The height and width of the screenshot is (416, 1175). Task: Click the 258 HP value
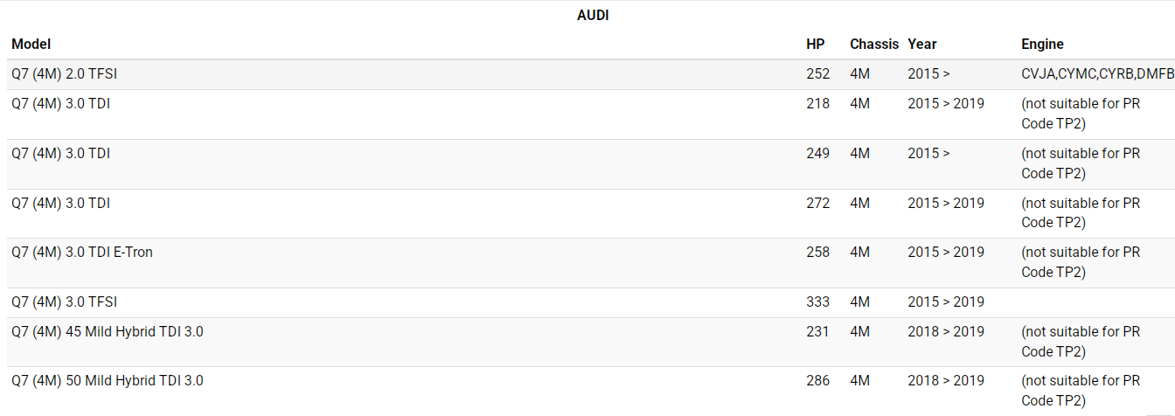pos(817,252)
